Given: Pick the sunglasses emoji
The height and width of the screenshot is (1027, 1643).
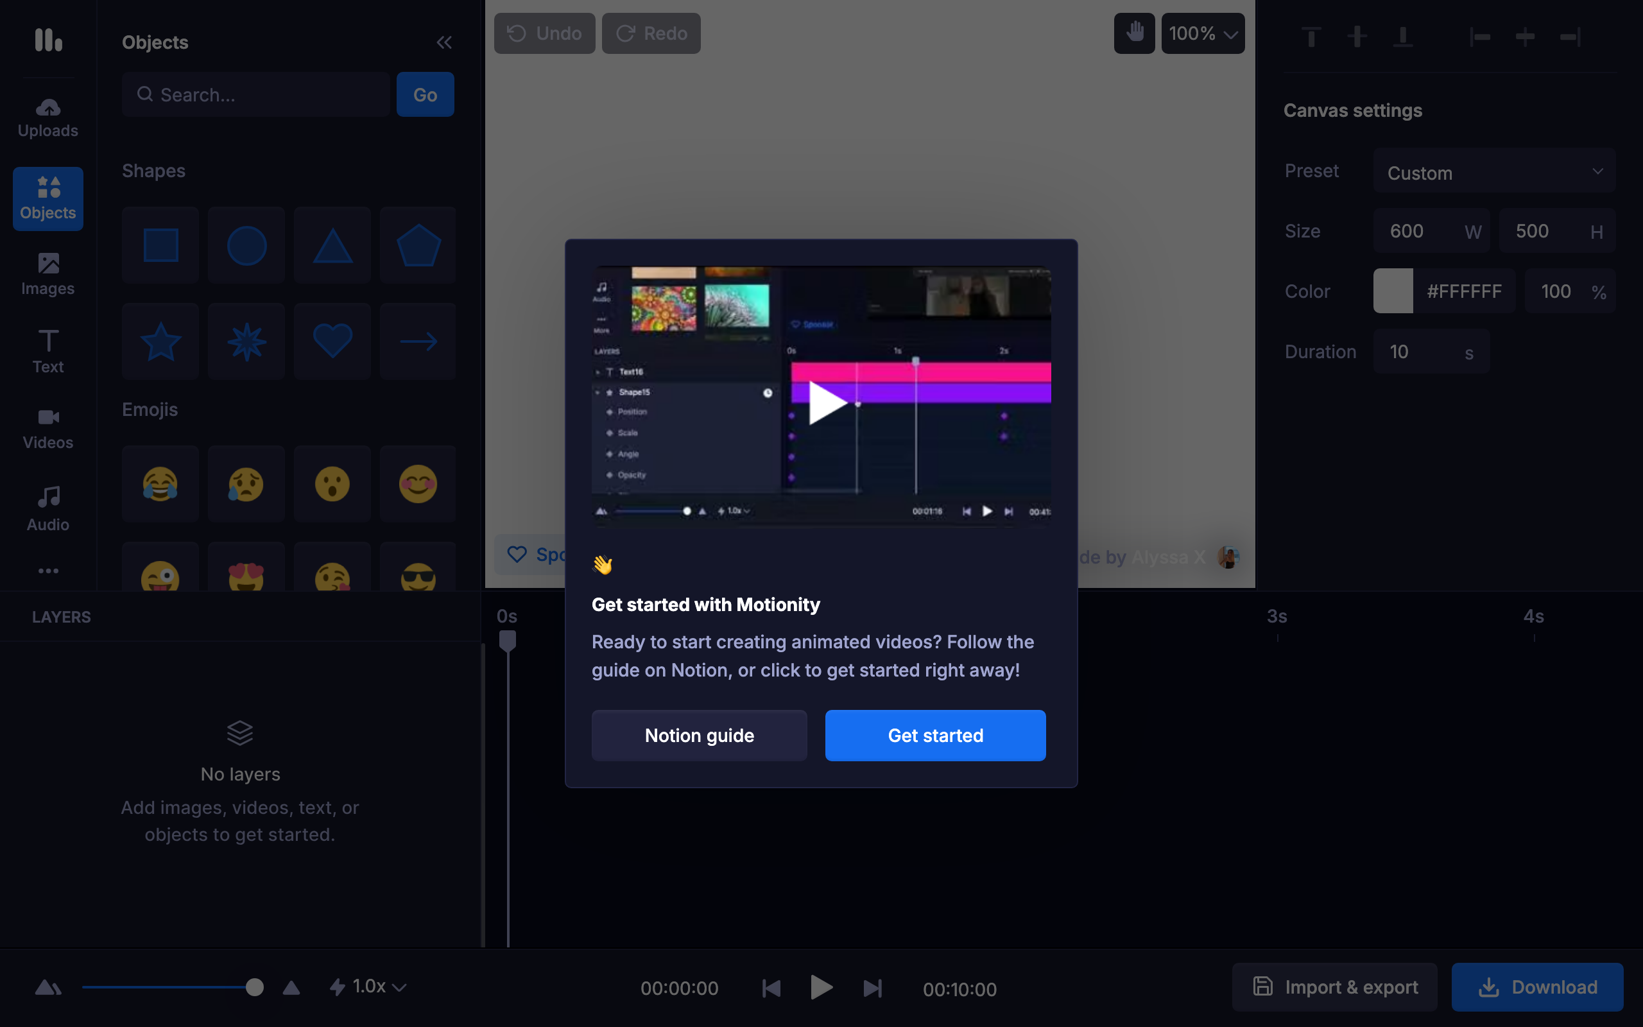Looking at the screenshot, I should pyautogui.click(x=418, y=574).
